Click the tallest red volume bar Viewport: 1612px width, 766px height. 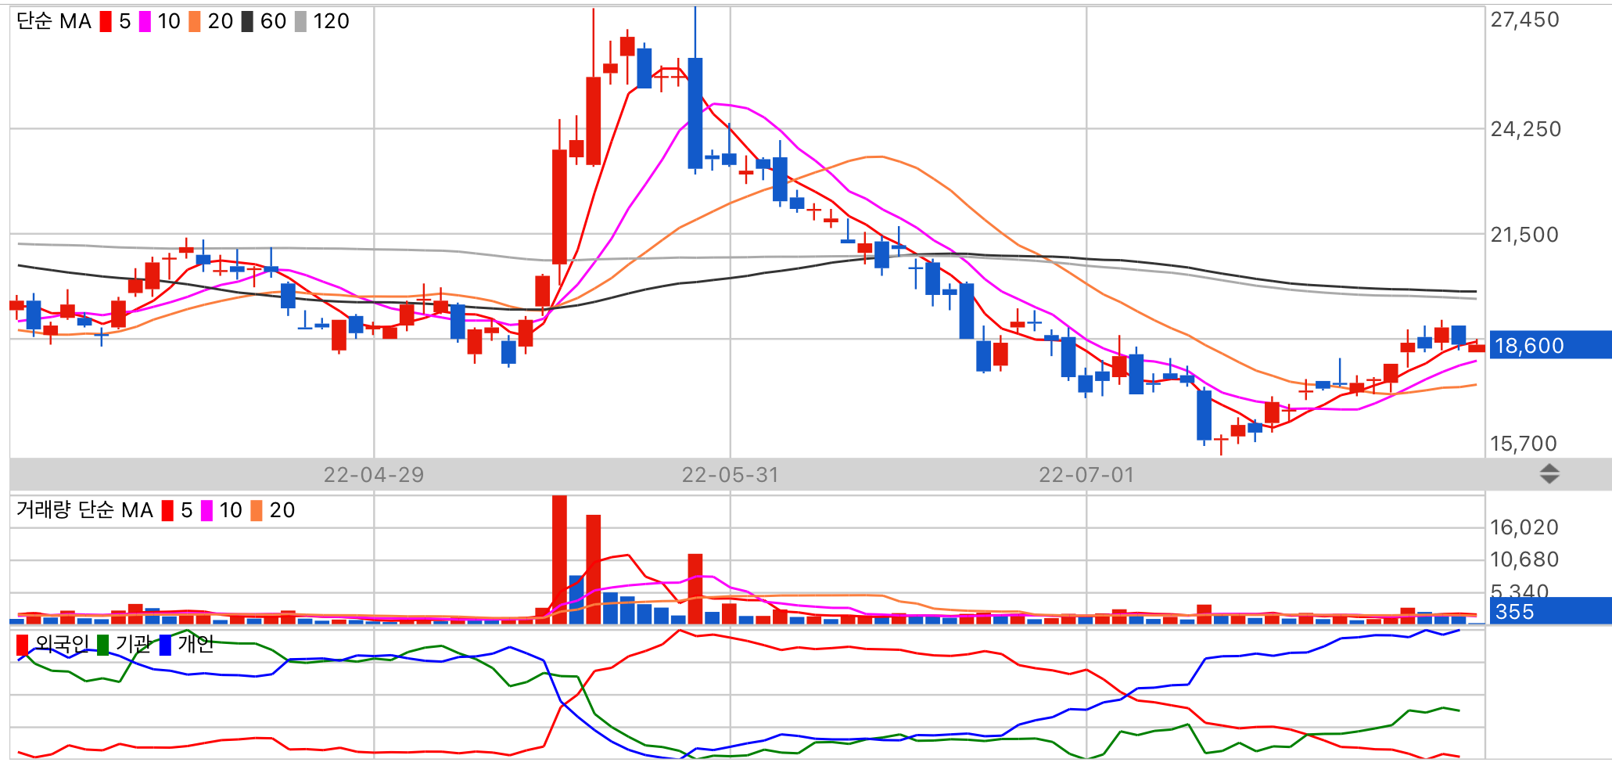click(x=559, y=559)
